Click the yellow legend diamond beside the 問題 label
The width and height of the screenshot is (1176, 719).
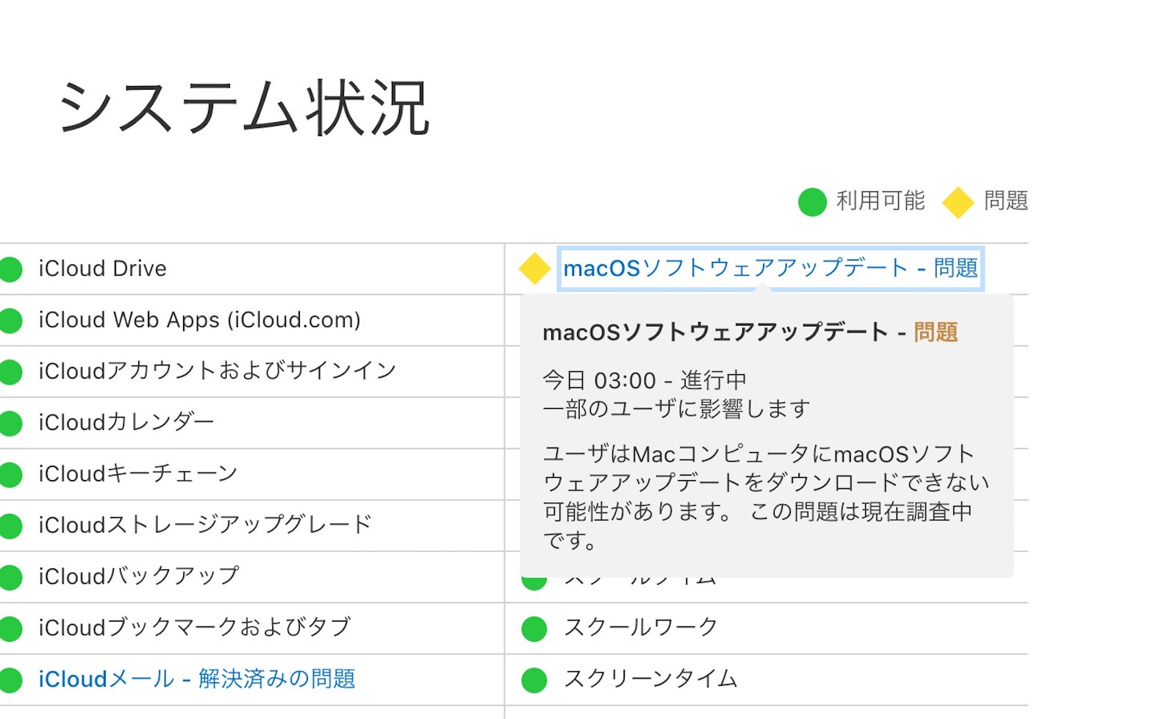click(958, 202)
